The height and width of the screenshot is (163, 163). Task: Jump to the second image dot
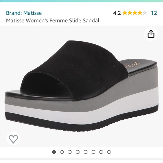coord(62,152)
